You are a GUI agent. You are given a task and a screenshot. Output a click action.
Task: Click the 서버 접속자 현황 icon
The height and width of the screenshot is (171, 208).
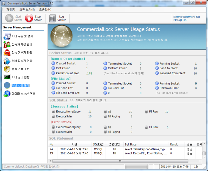pos(7,61)
